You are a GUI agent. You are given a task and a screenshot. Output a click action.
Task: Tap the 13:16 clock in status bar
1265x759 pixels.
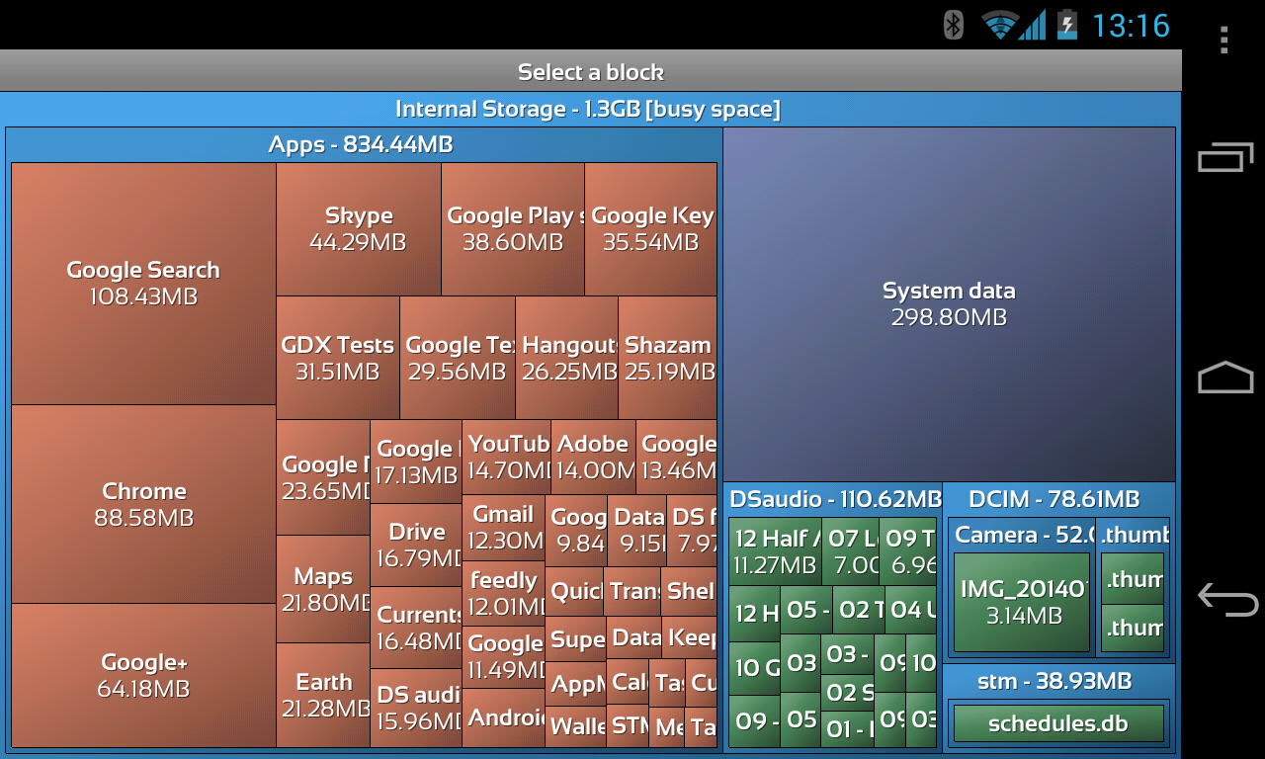coord(1131,25)
